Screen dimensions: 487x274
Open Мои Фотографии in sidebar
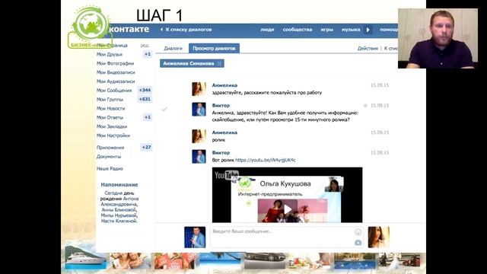pos(115,63)
